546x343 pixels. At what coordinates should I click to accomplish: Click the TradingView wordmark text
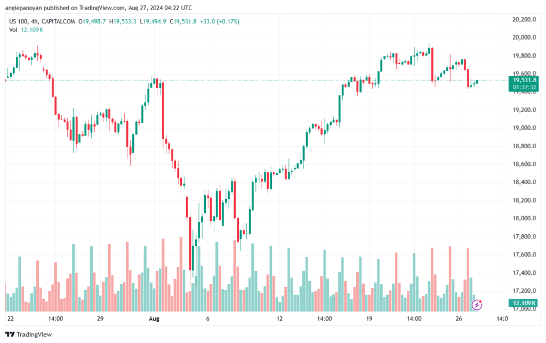pyautogui.click(x=34, y=334)
